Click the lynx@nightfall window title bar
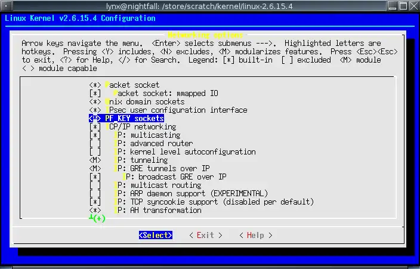This screenshot has width=420, height=269. pos(199,6)
